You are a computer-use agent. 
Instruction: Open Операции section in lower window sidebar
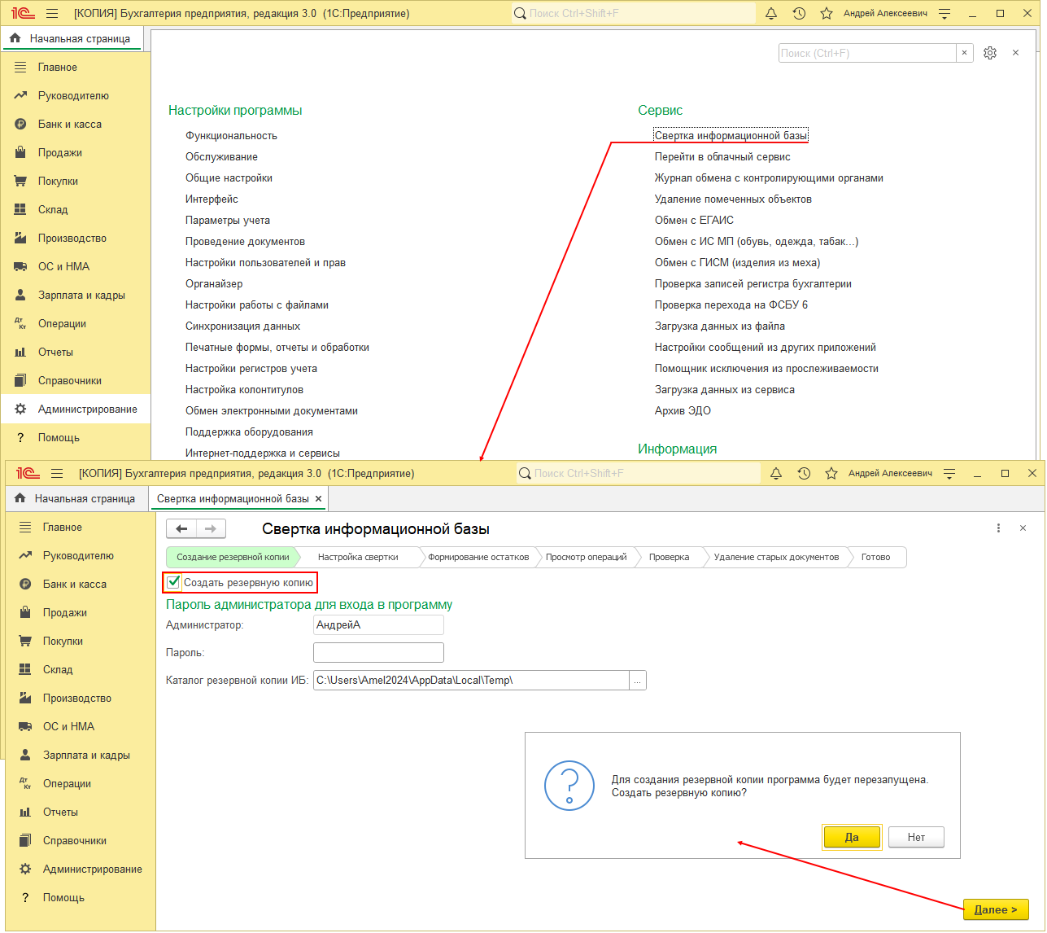[x=80, y=783]
